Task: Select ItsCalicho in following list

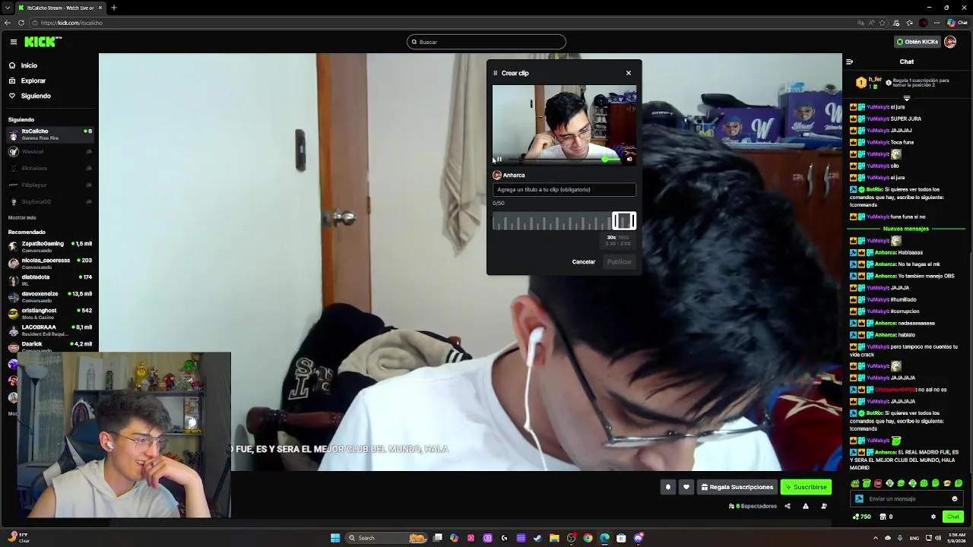Action: pos(49,134)
